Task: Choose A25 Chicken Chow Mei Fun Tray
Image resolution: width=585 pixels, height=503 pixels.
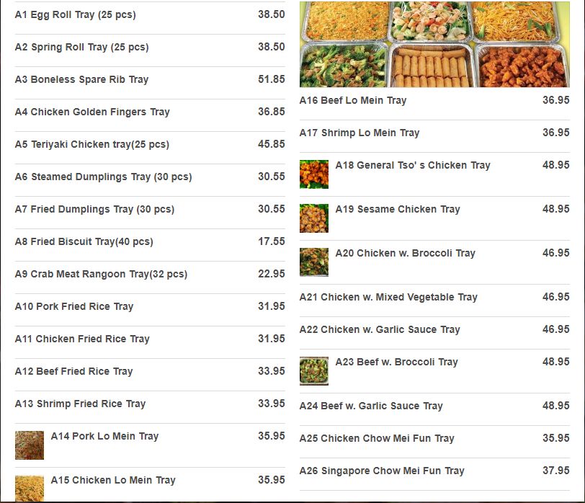Action: click(x=377, y=438)
